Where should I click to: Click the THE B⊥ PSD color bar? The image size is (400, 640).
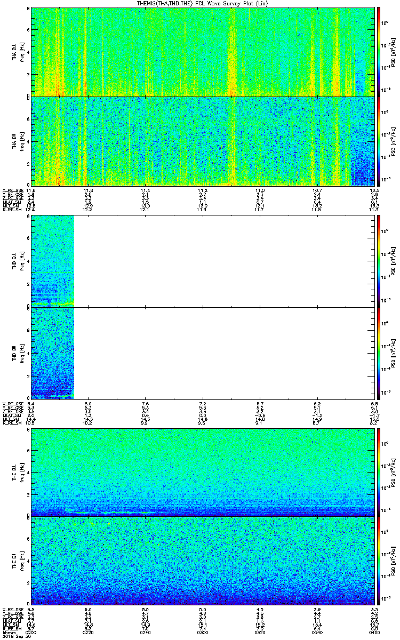click(379, 472)
